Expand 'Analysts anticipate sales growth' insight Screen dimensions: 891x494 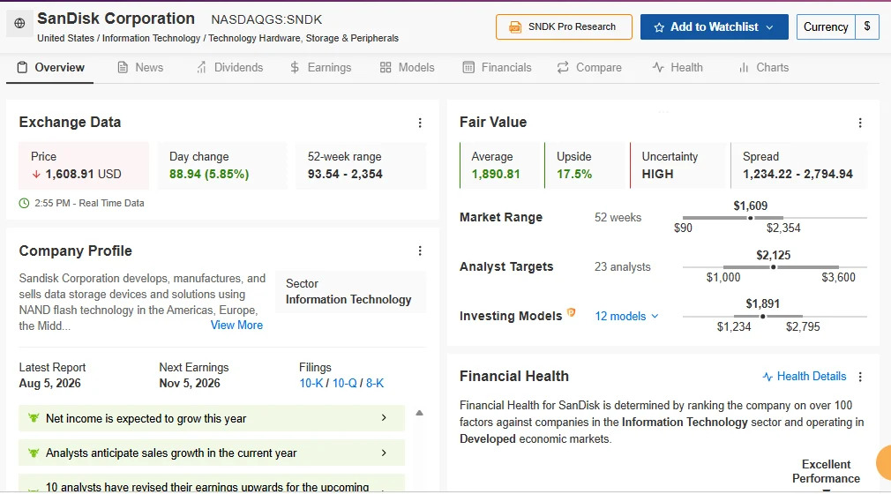point(212,453)
